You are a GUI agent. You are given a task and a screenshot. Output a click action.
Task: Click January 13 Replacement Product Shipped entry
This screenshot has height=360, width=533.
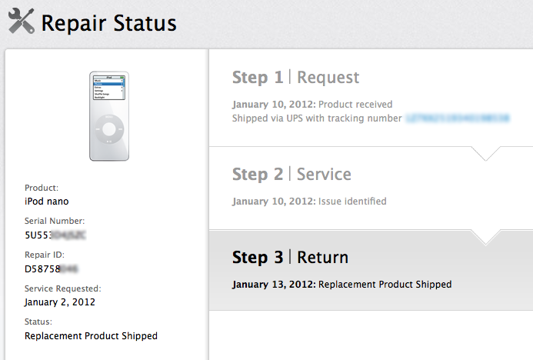coord(341,285)
